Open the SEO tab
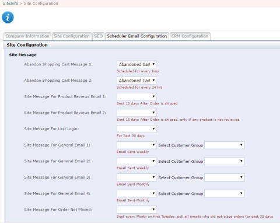Viewport: 280px width, 223px height. coord(99,36)
